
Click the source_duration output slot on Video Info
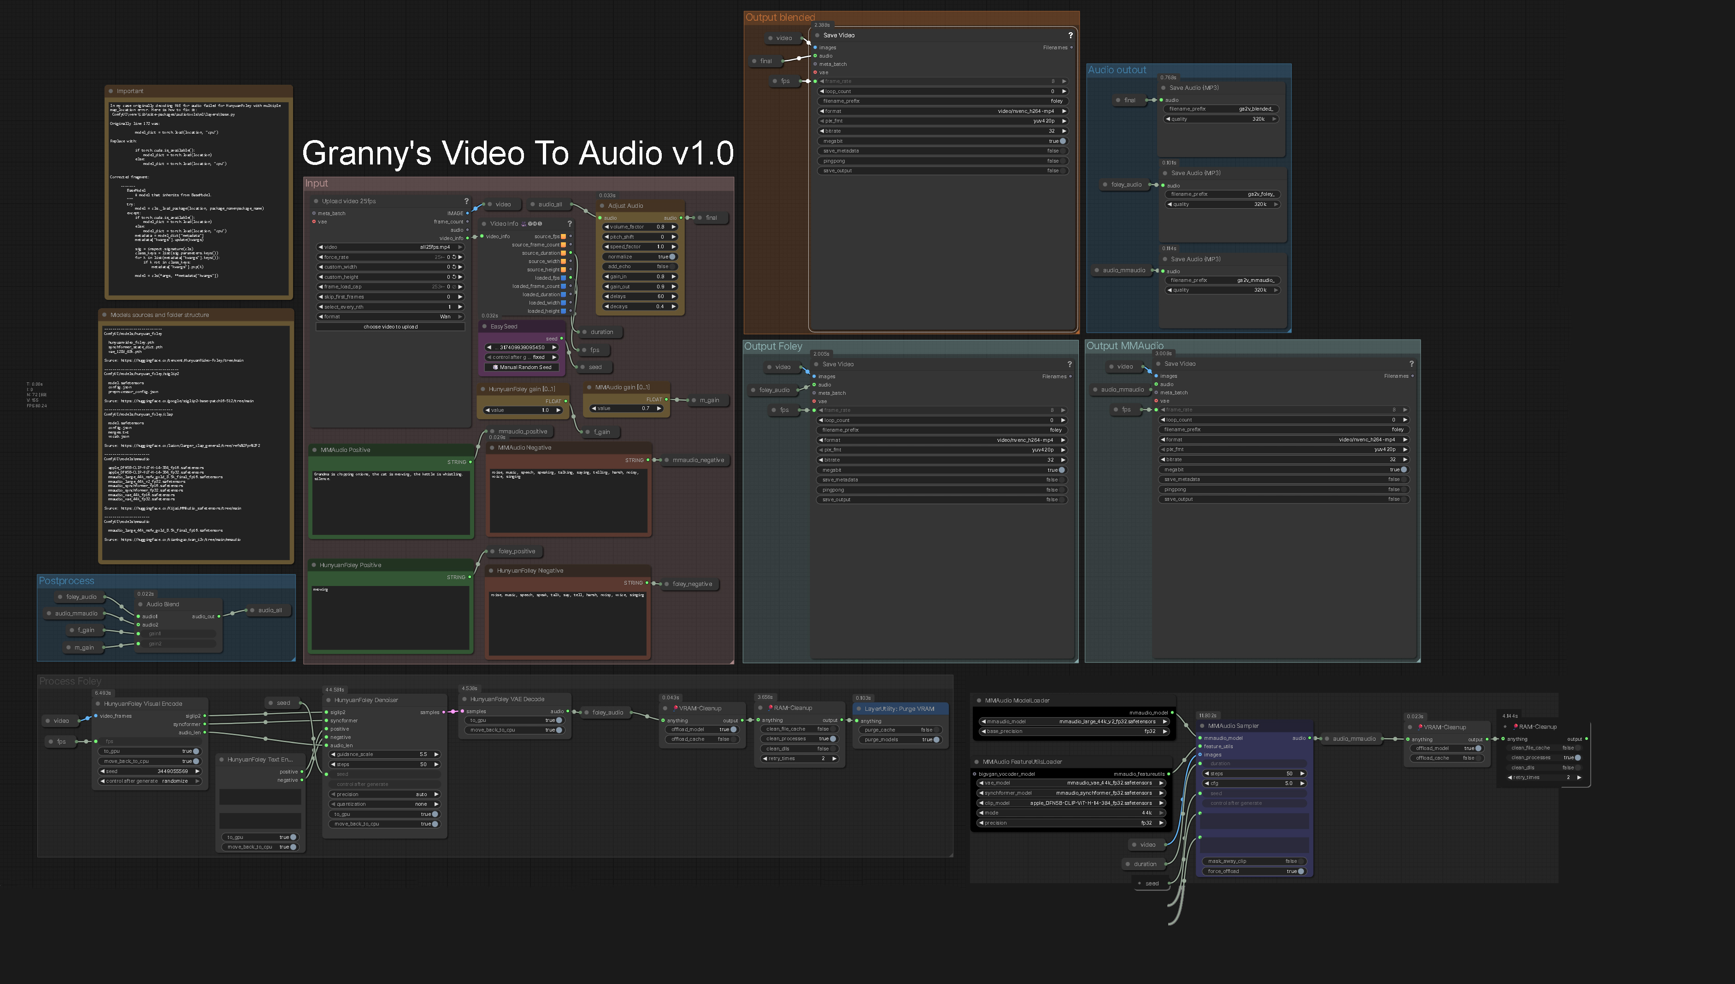click(571, 253)
